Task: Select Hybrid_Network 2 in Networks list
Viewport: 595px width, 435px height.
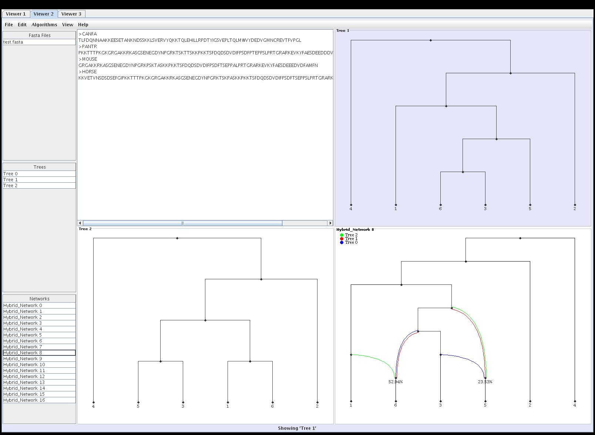Action: 39,317
